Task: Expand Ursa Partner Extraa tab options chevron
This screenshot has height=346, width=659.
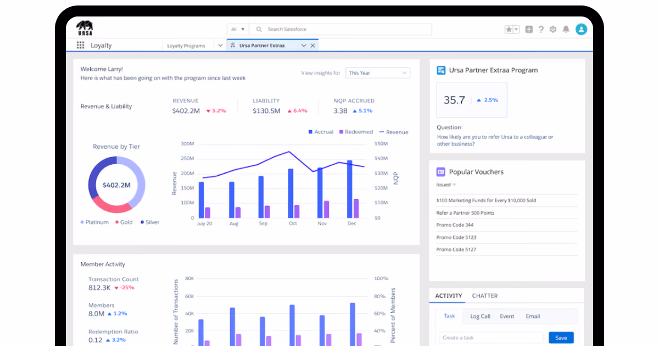Action: (303, 46)
